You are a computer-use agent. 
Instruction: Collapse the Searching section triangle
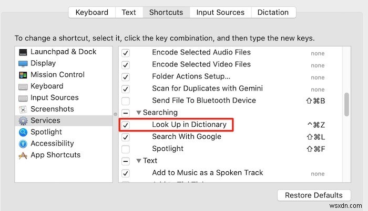click(139, 113)
